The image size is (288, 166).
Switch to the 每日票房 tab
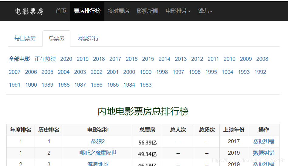pos(25,38)
